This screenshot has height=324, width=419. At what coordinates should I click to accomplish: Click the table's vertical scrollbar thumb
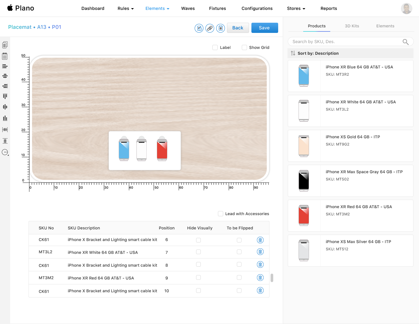point(272,278)
